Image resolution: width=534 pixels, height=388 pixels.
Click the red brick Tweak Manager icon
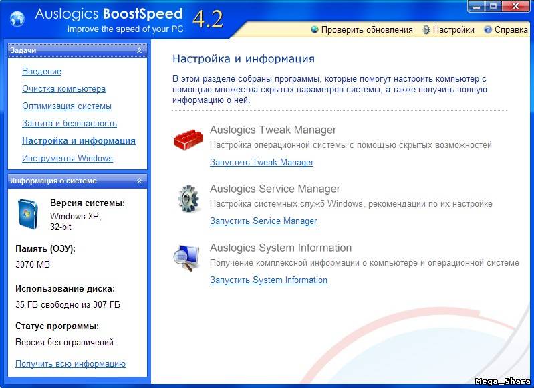click(188, 139)
